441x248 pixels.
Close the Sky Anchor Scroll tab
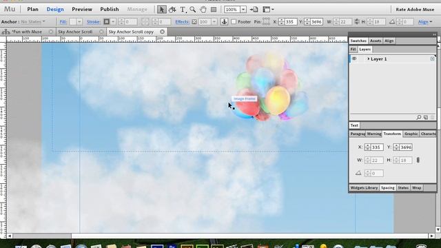point(101,32)
